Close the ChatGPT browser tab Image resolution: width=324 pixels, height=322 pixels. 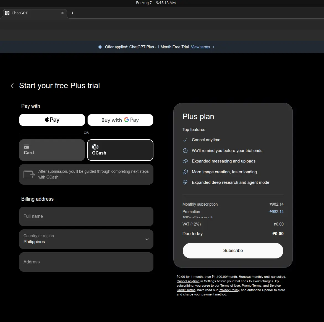point(62,13)
